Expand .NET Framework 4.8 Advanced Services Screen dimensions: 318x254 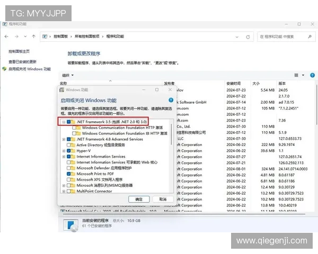pos(64,139)
